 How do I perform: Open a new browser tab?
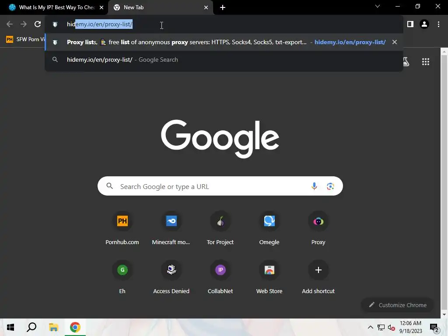(x=223, y=7)
